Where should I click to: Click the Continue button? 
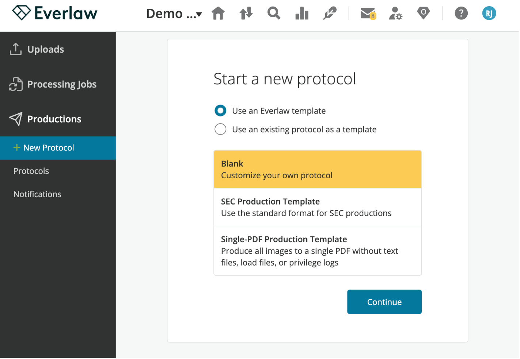pos(384,302)
